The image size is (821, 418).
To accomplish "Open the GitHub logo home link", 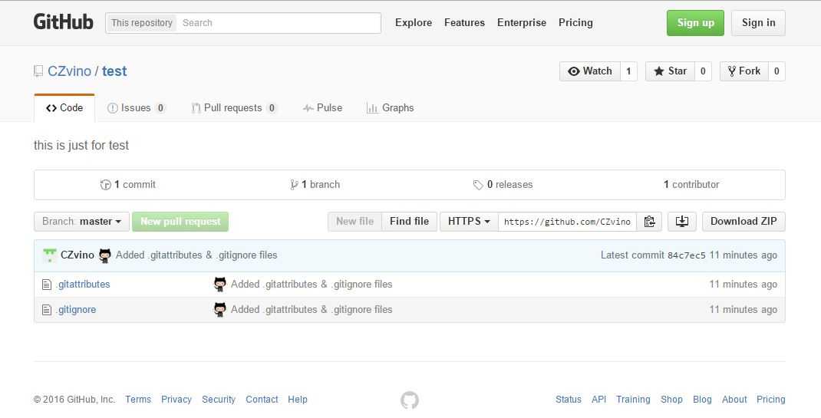I will click(64, 22).
